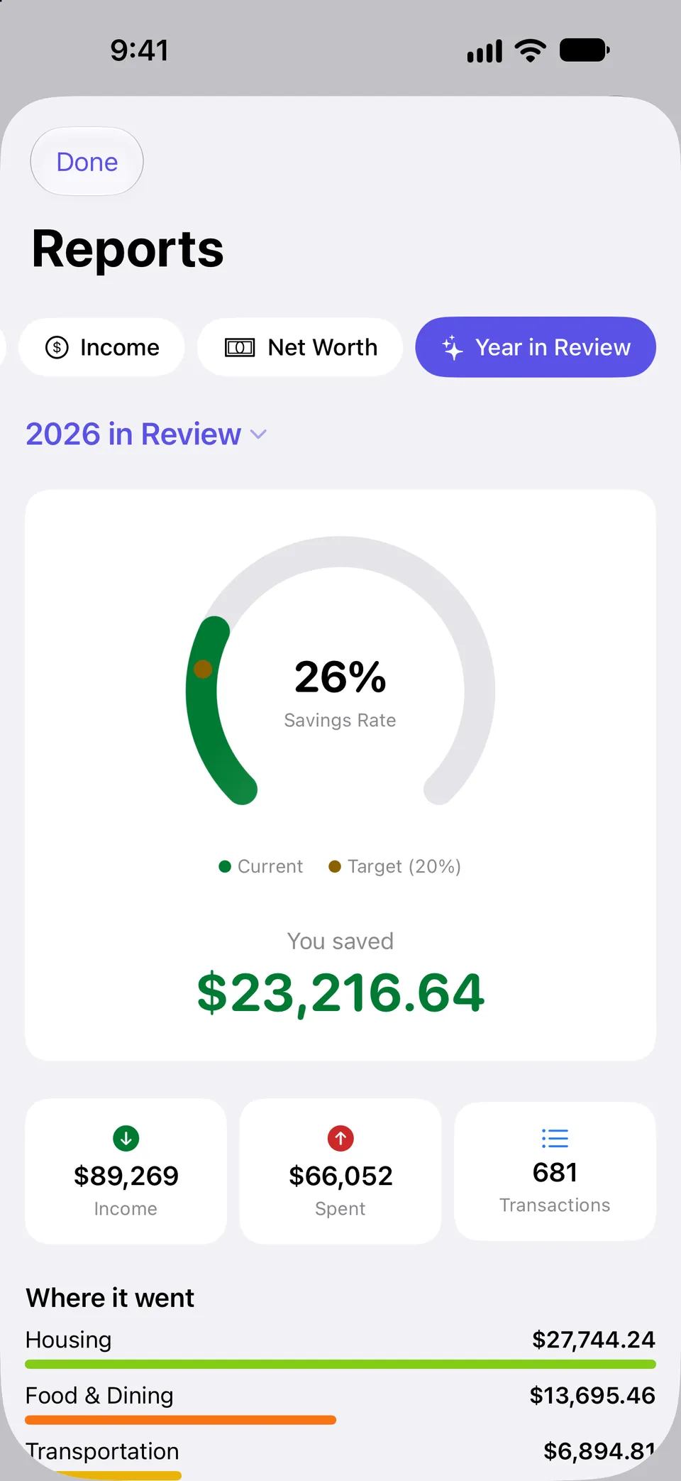Click the brown Target (20%) legend dot
Image resolution: width=681 pixels, height=1481 pixels.
tap(335, 866)
